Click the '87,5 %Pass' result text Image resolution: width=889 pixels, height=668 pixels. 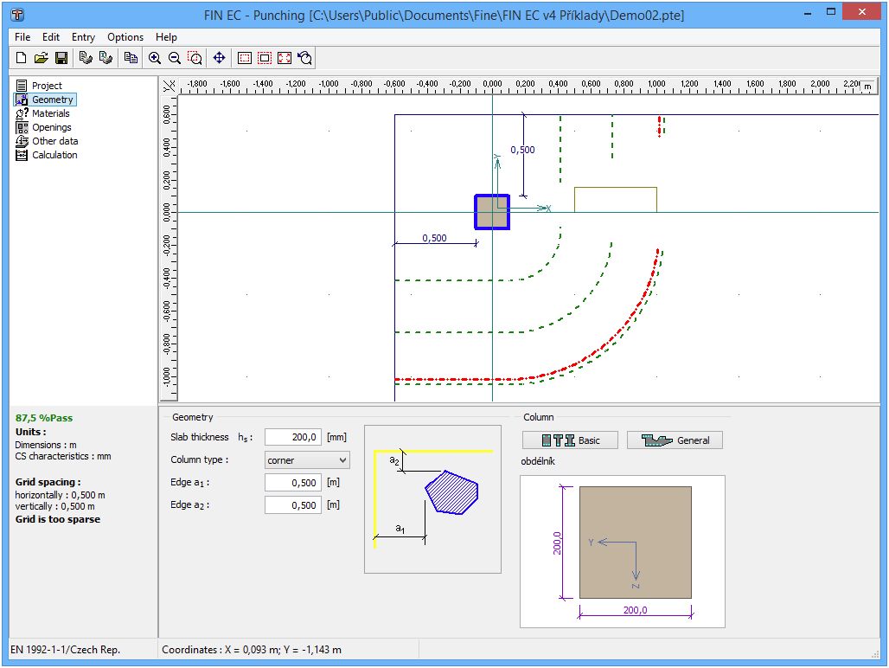pyautogui.click(x=44, y=418)
